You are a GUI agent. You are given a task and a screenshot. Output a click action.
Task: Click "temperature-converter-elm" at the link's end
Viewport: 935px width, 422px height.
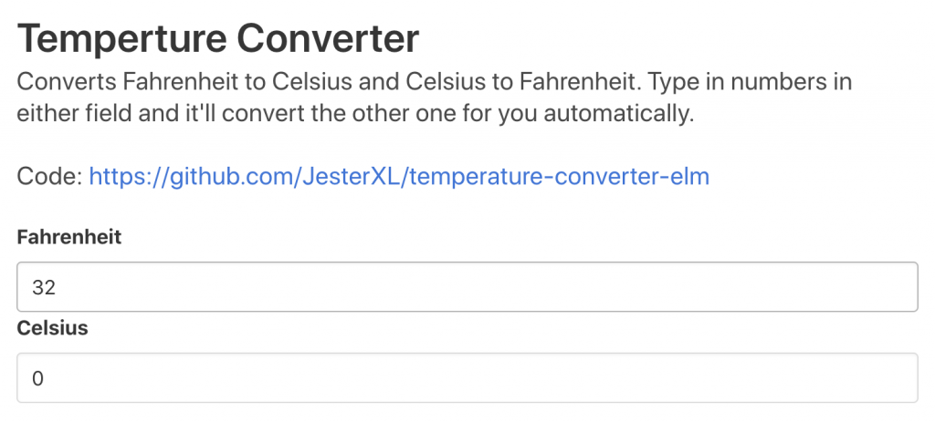(560, 176)
